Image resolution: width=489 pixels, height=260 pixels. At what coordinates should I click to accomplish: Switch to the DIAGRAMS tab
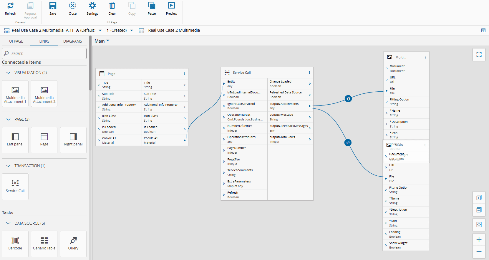point(72,41)
